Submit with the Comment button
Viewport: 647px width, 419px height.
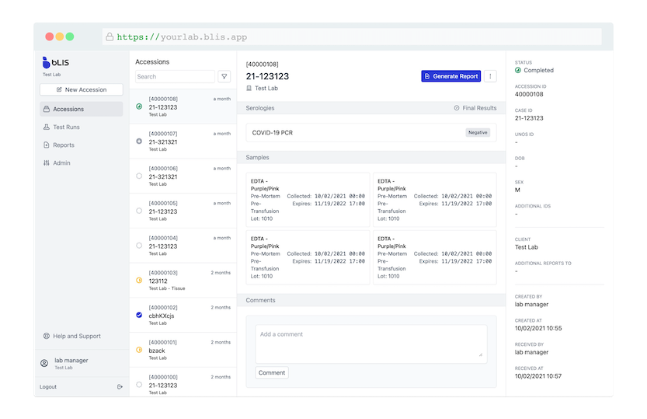272,372
